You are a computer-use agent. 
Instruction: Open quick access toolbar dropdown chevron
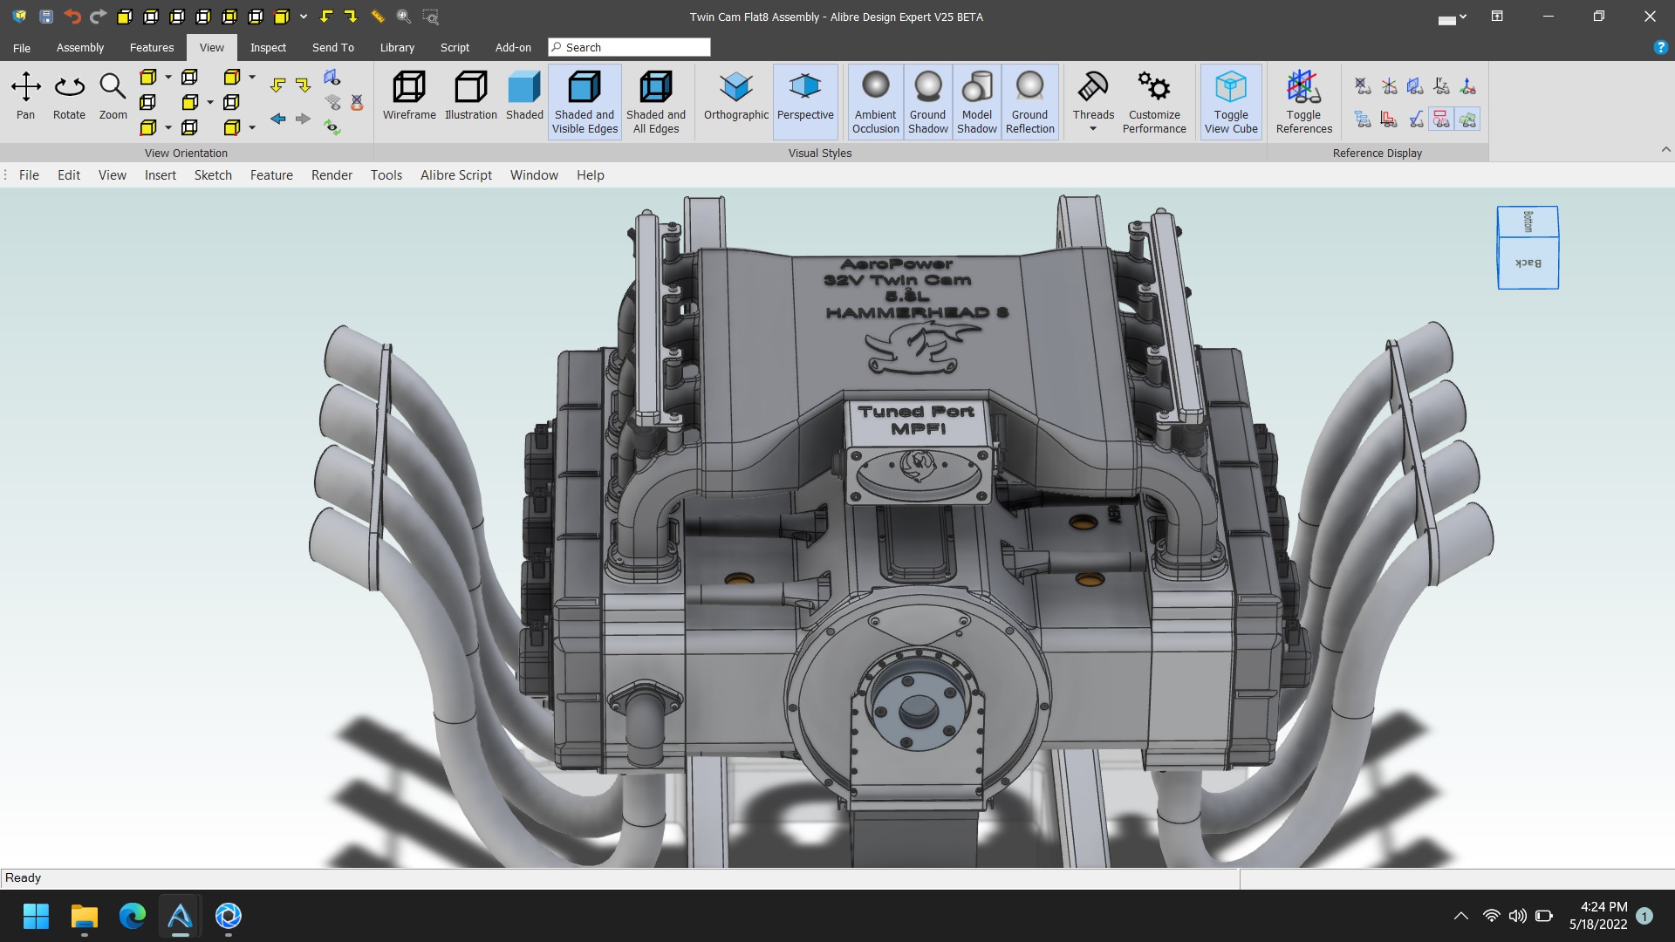[x=304, y=17]
